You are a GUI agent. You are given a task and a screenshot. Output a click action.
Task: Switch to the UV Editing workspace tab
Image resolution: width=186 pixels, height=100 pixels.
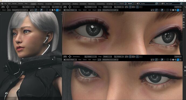(57, 4)
